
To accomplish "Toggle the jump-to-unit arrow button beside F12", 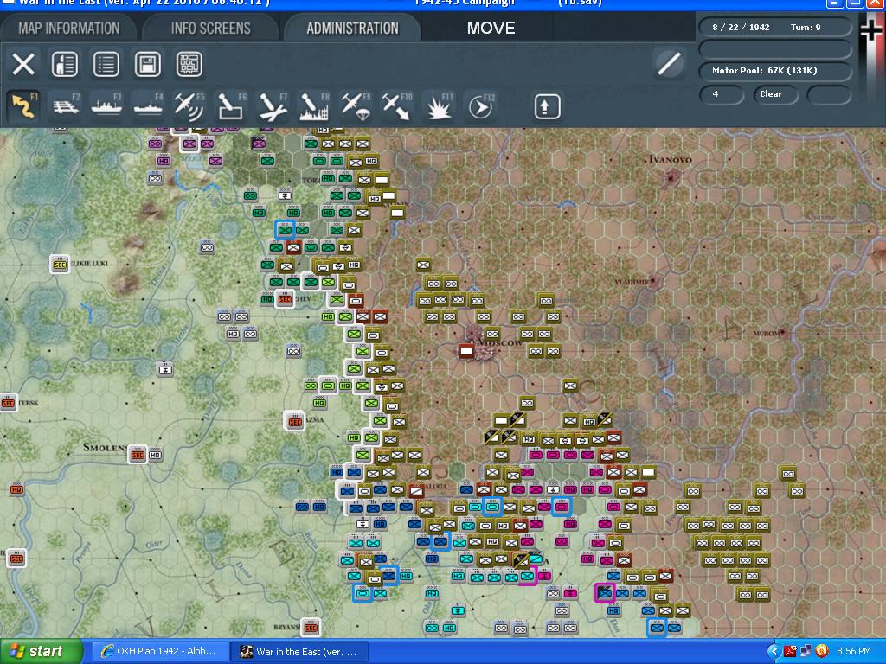I will [549, 105].
